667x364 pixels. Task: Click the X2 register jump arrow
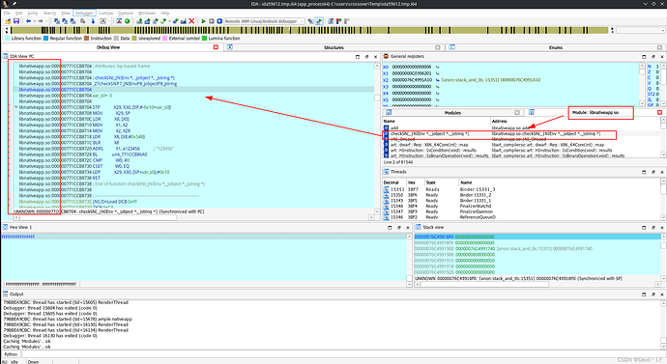tap(437, 80)
